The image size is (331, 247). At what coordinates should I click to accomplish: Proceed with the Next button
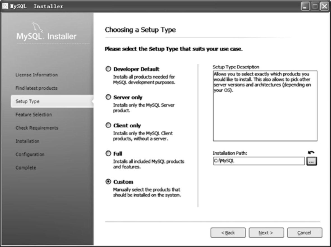(266, 233)
